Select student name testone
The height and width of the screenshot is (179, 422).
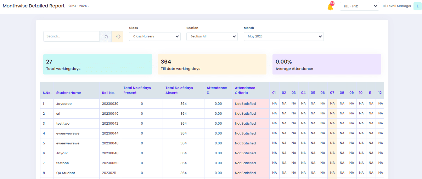pyautogui.click(x=63, y=163)
